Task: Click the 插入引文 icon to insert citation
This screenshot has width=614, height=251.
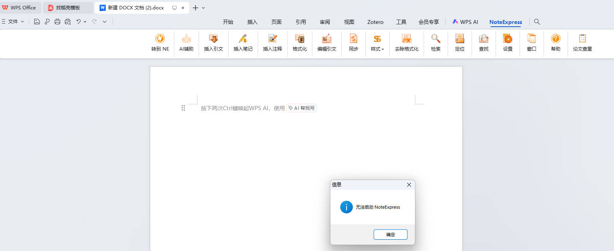Action: click(213, 43)
